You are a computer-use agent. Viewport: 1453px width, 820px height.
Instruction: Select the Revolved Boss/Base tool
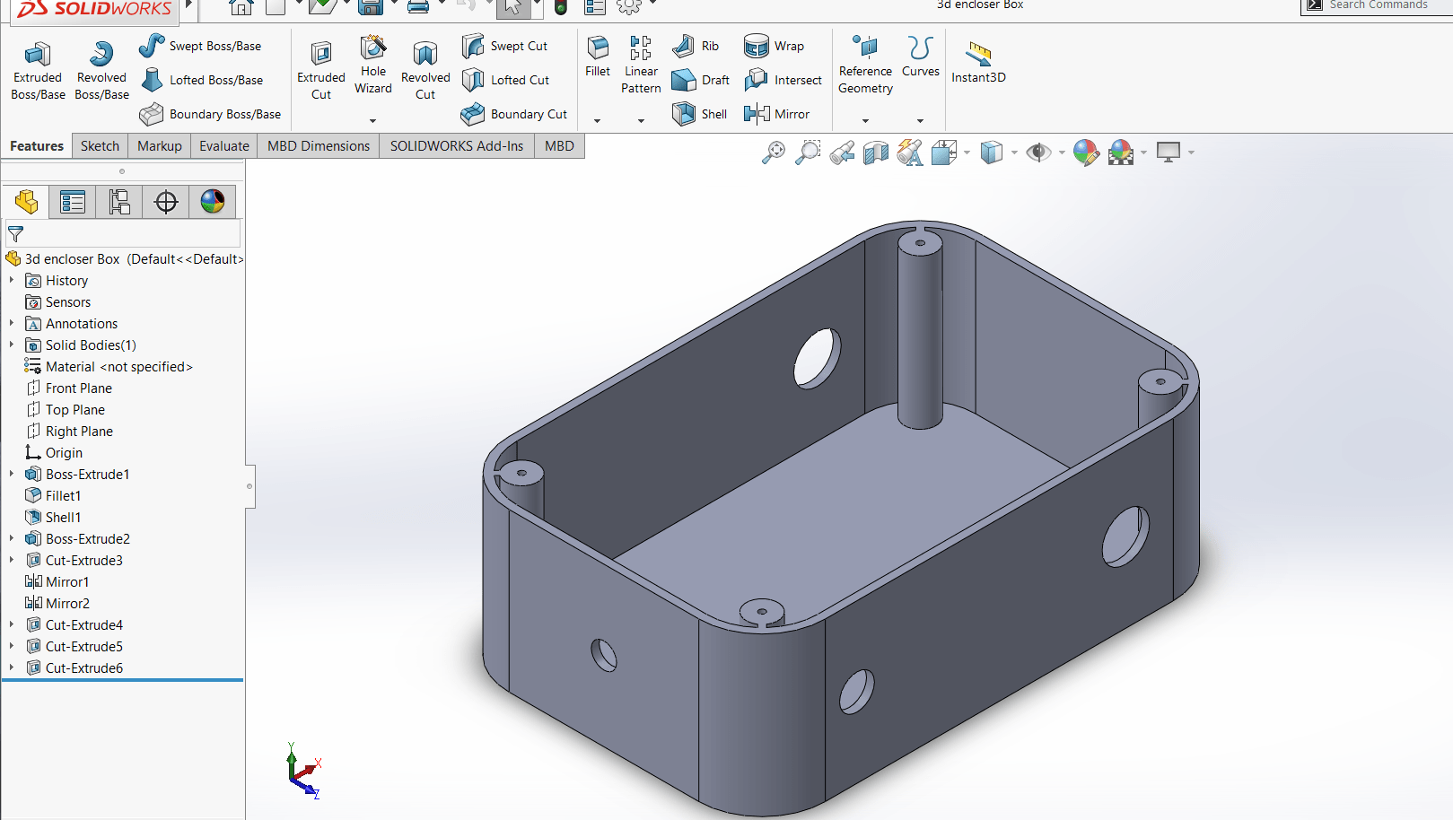coord(101,71)
